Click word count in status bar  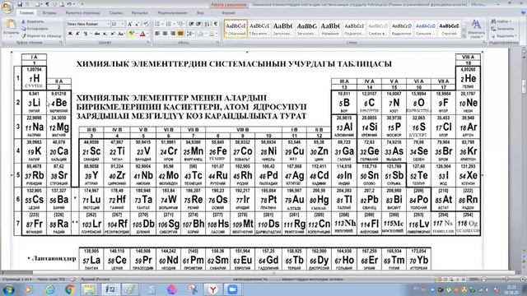51,280
